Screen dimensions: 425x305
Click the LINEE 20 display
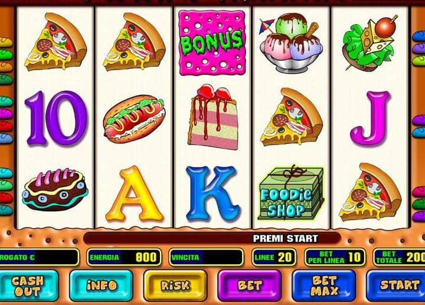point(274,257)
